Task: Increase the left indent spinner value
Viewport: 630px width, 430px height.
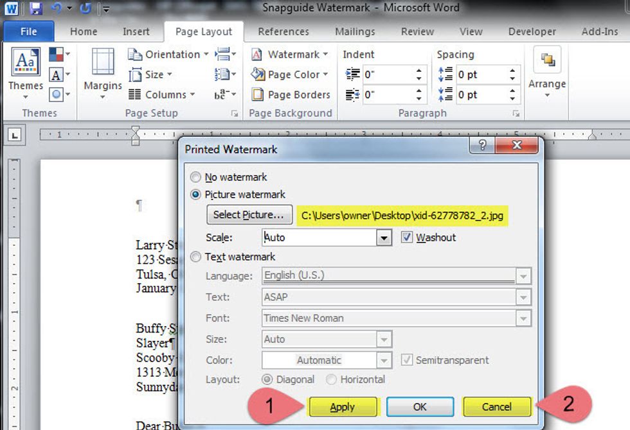Action: [419, 71]
